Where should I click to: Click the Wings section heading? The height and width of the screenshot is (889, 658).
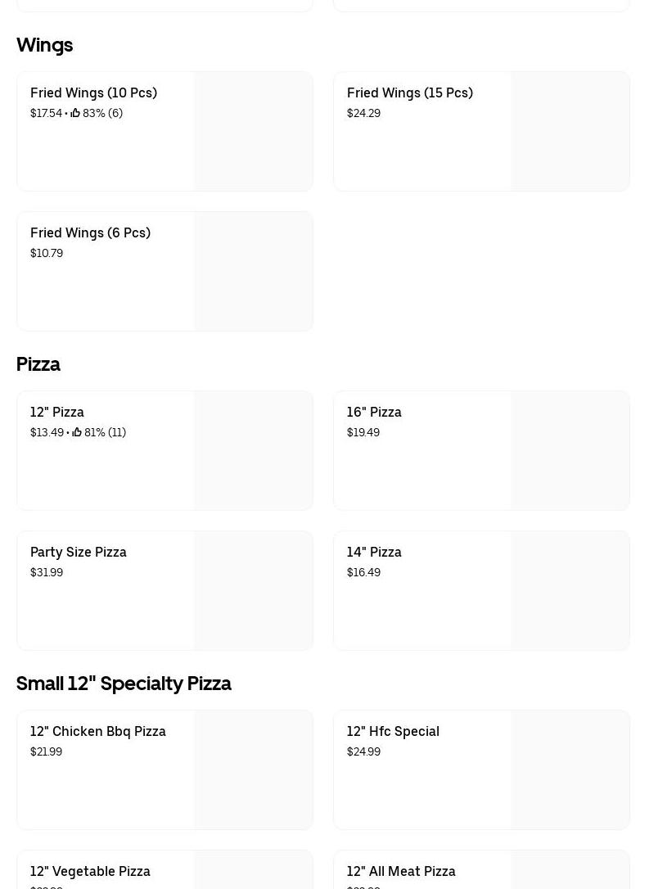44,45
